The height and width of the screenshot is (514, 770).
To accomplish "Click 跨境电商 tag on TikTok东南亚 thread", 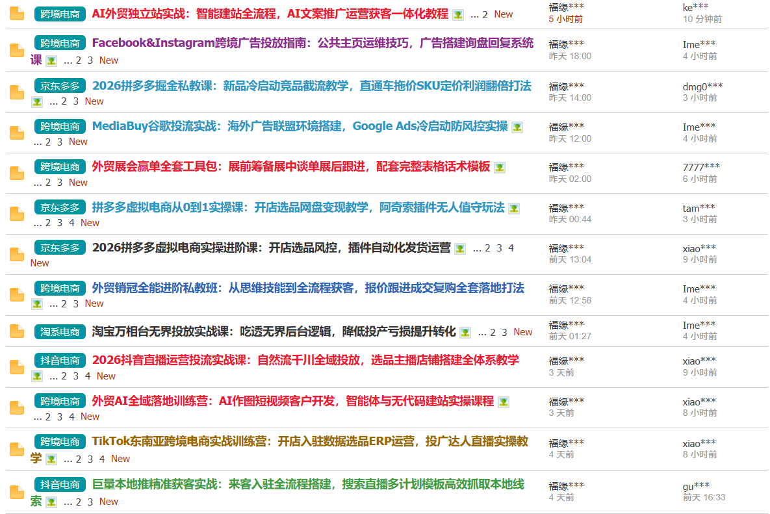I will [60, 441].
